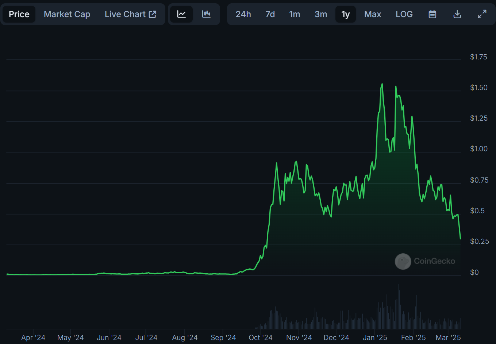Click the Dec '24 date label

336,337
